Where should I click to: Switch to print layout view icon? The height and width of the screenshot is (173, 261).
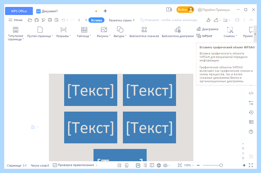coord(138,165)
